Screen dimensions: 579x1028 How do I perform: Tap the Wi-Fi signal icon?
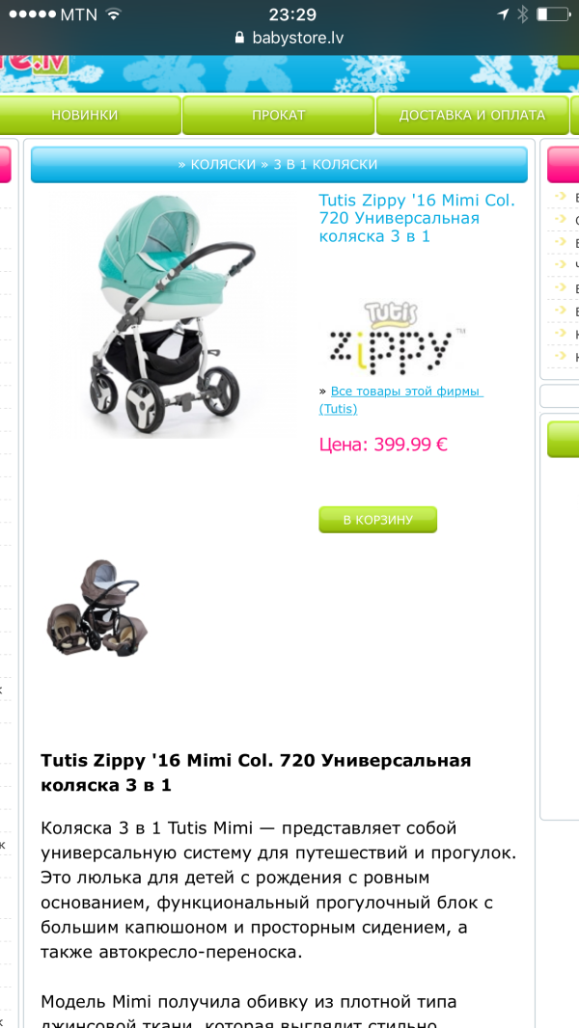114,14
